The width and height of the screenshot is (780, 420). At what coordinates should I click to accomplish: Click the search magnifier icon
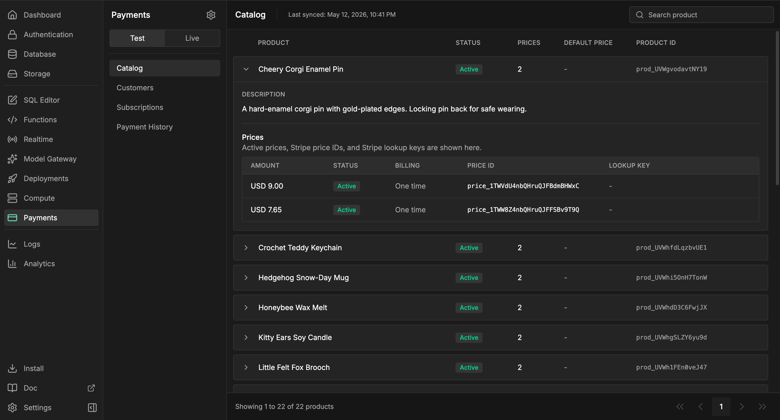point(639,15)
